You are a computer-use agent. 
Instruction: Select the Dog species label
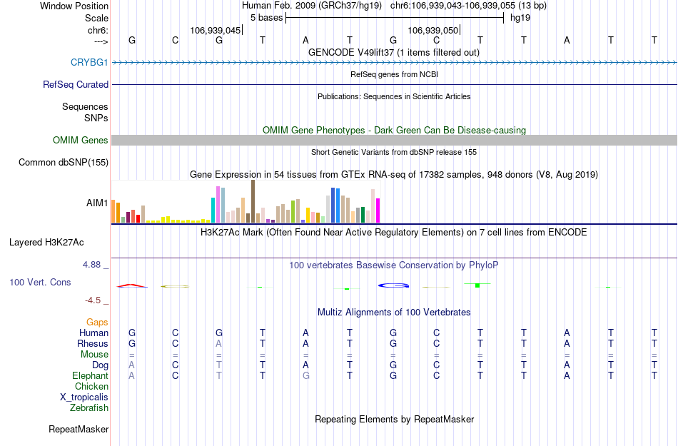click(100, 365)
